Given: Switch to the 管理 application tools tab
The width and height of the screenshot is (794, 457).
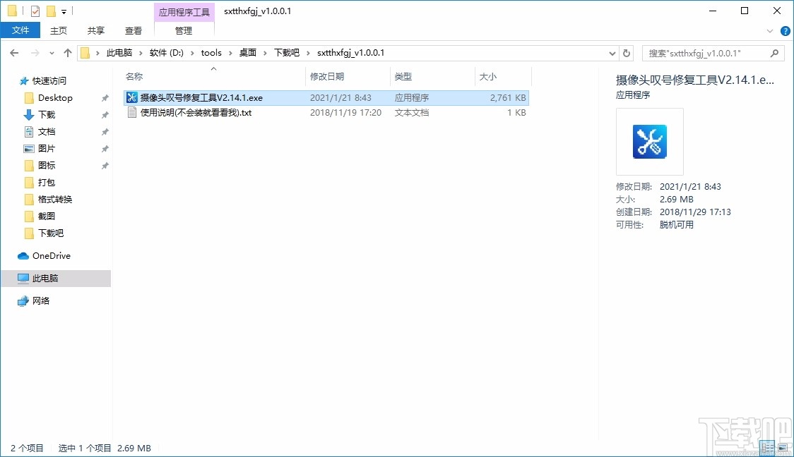Looking at the screenshot, I should [184, 30].
